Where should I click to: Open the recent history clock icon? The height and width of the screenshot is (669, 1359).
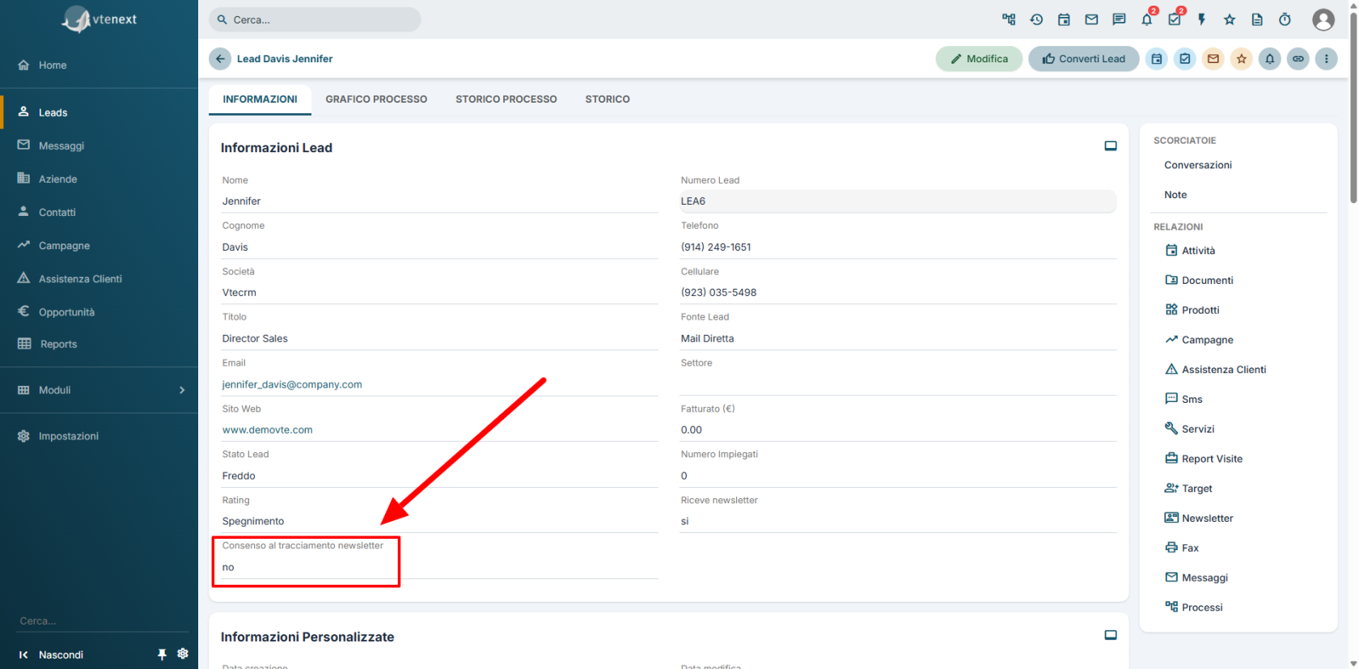[x=1036, y=19]
